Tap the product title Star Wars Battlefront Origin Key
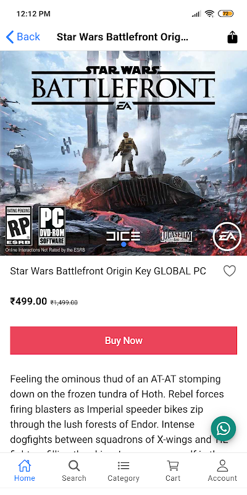The width and height of the screenshot is (247, 495). point(108,271)
